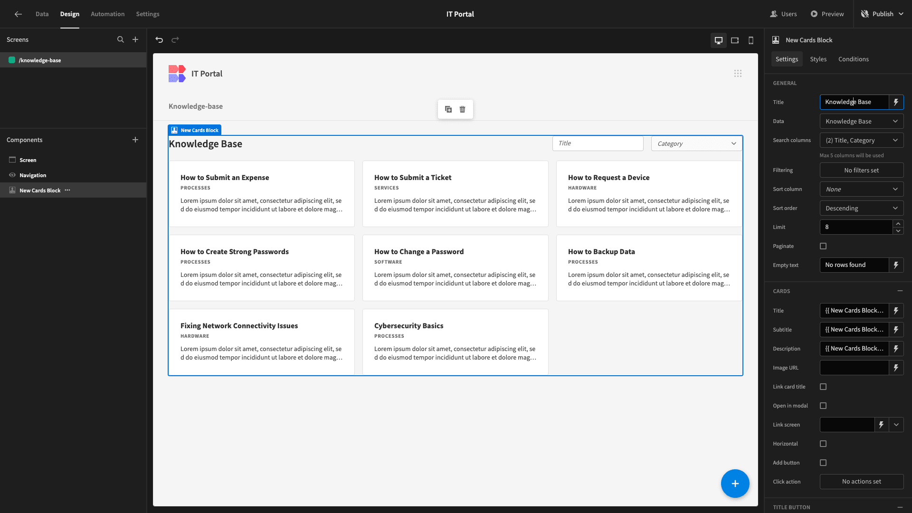Switch to desktop preview size
The image size is (912, 513).
[x=719, y=40]
